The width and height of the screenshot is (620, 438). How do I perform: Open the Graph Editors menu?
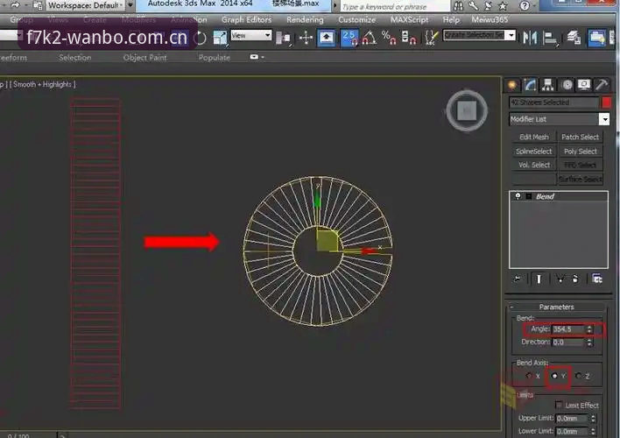click(x=246, y=19)
